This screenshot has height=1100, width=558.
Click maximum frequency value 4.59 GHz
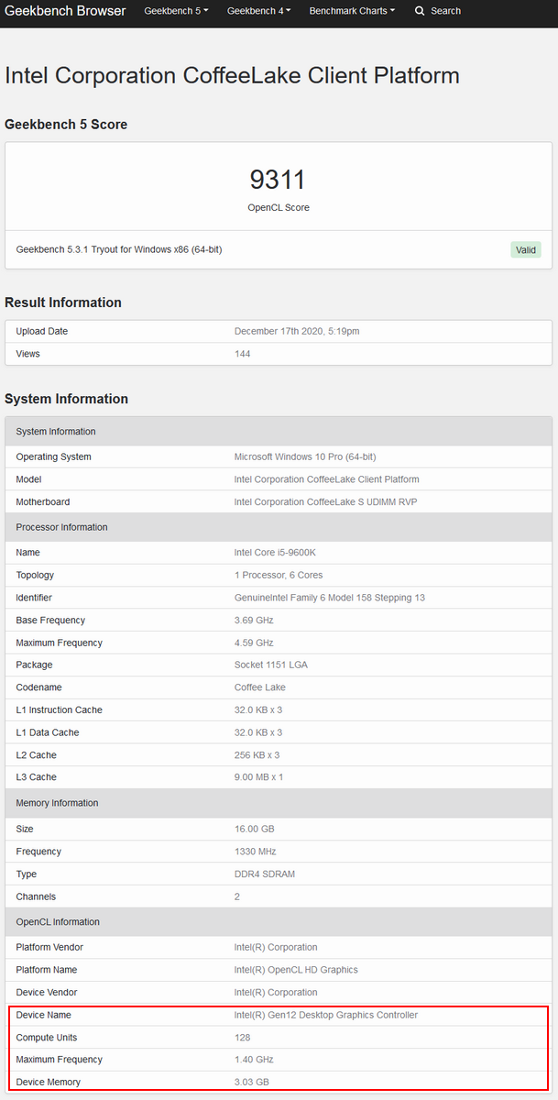click(254, 643)
